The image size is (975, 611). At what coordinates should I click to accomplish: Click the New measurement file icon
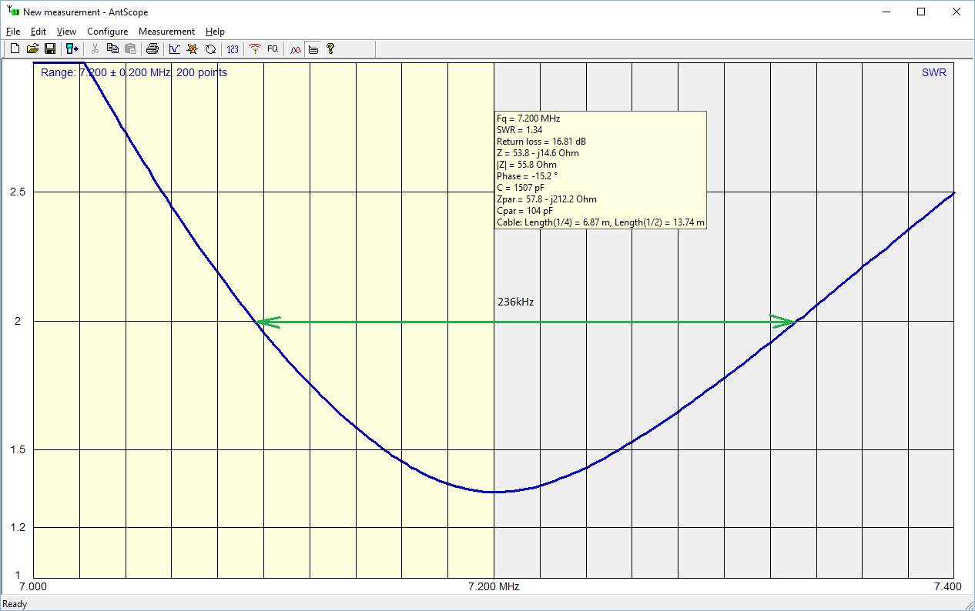15,49
